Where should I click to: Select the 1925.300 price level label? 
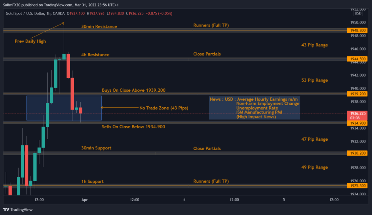pos(357,186)
